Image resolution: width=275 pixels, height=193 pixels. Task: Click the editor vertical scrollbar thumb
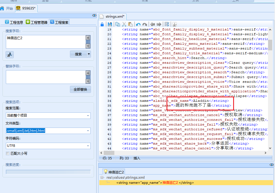(x=270, y=45)
